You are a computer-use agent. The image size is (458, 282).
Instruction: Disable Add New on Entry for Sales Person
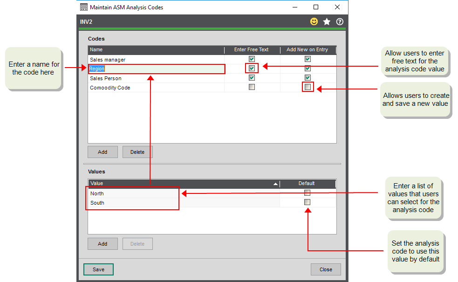[x=308, y=77]
